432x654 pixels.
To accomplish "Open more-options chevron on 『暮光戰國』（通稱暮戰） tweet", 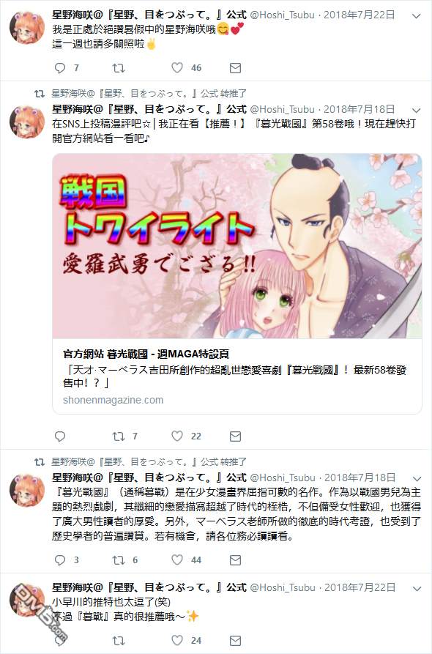I will coord(417,478).
